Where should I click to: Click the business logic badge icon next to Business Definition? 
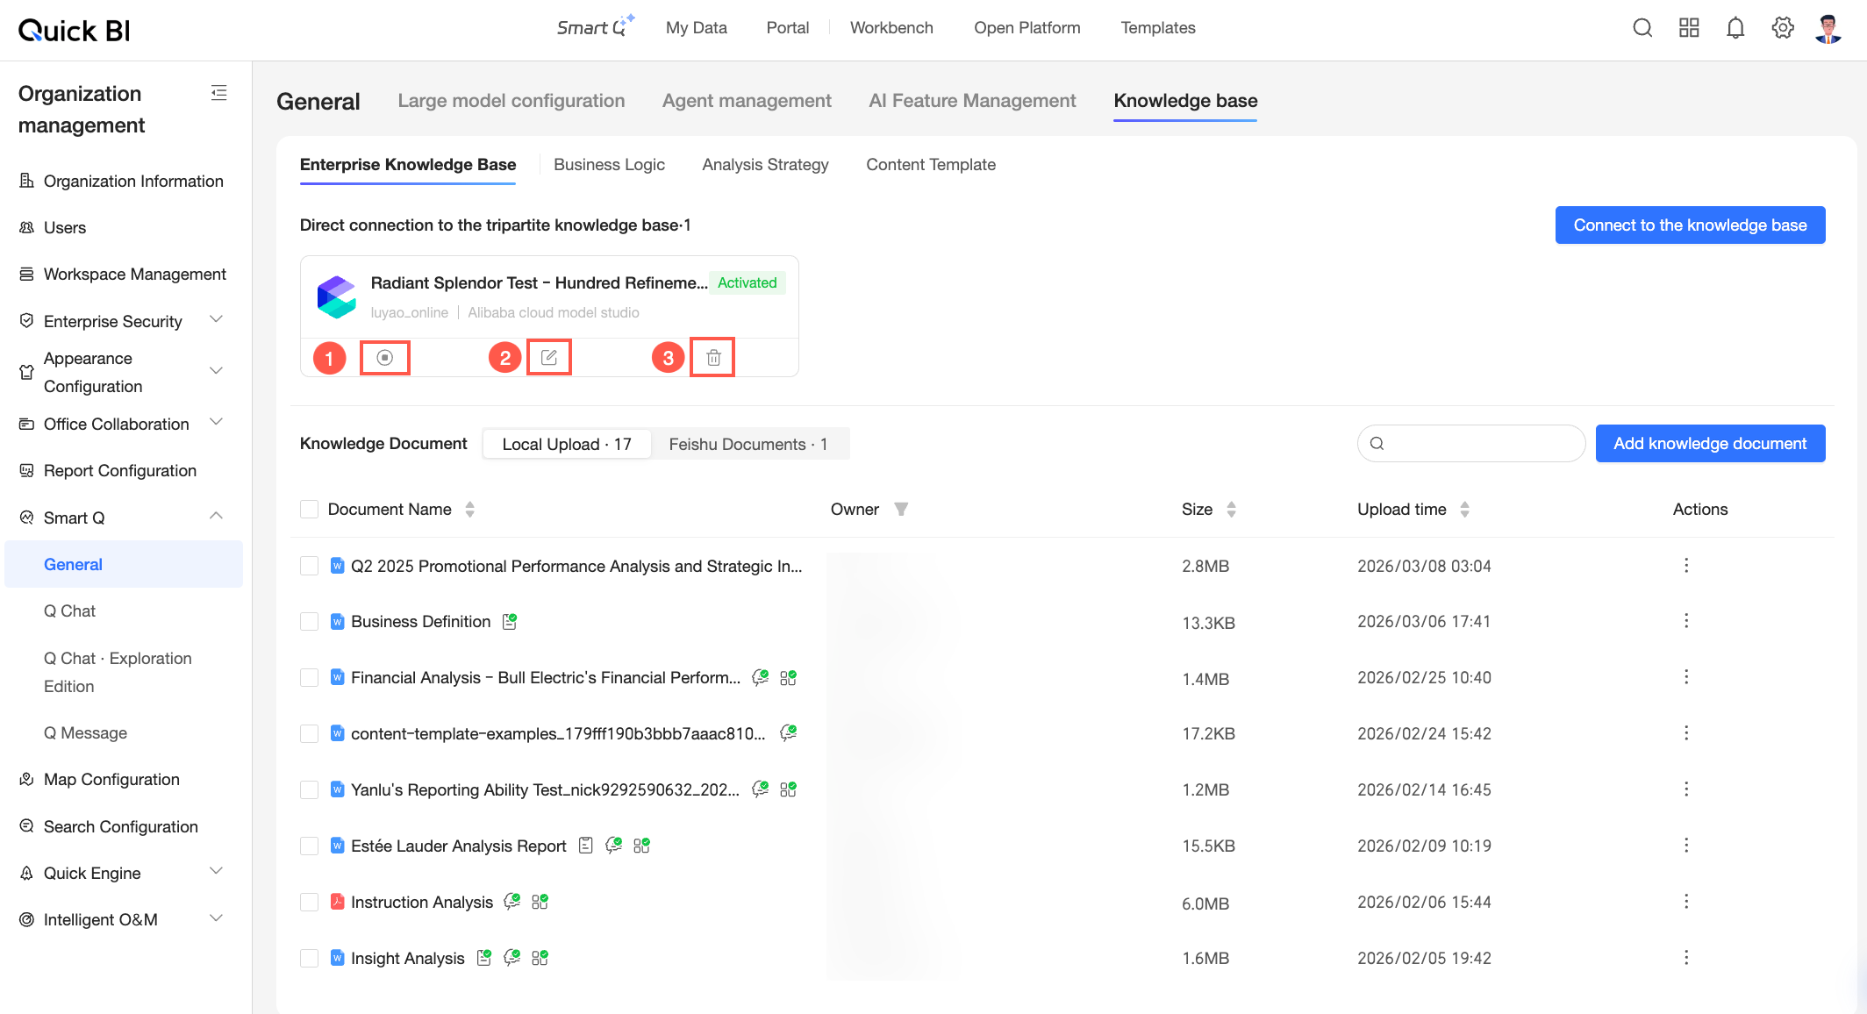[x=510, y=621]
